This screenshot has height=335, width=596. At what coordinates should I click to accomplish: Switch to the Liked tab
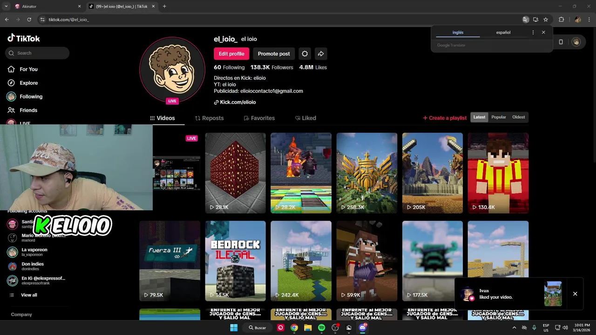pos(305,118)
